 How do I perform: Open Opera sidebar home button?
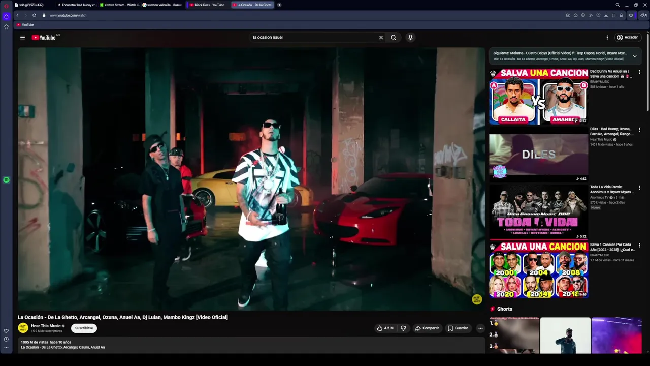[6, 16]
